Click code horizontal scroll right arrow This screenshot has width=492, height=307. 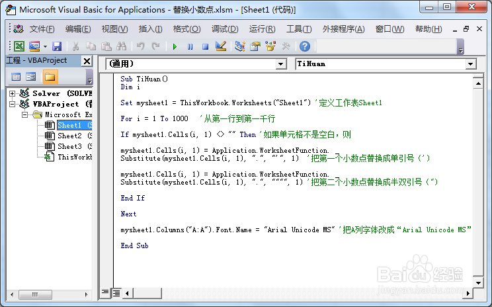click(x=468, y=294)
